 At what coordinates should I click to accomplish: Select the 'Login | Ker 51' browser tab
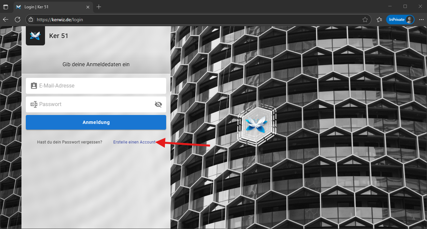[x=50, y=7]
